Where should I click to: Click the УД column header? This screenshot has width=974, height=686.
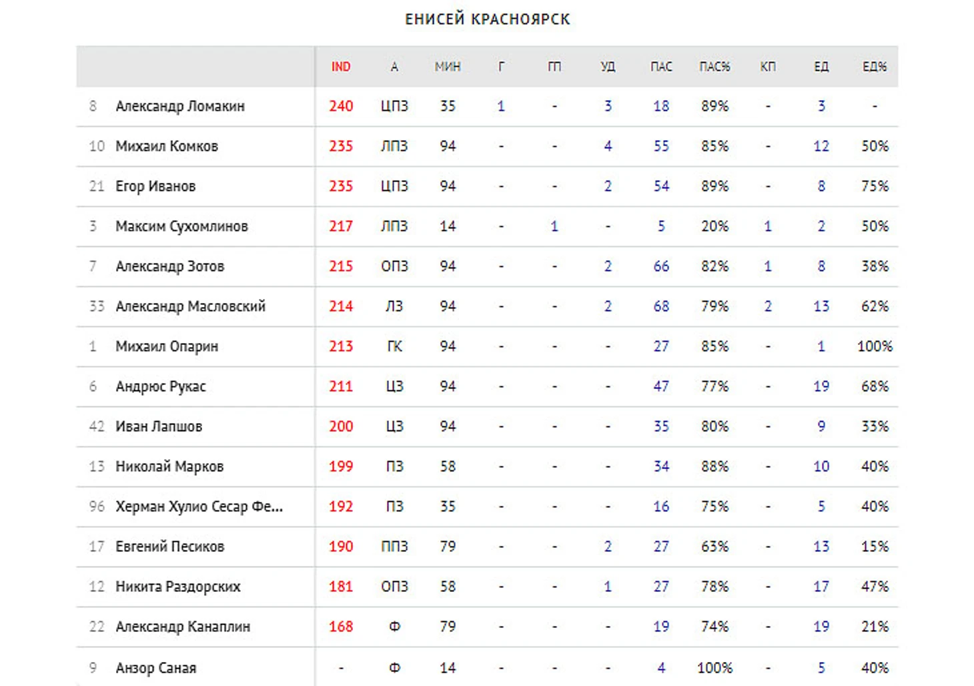(608, 67)
